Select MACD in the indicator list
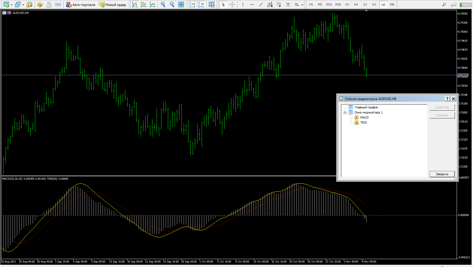 point(364,117)
